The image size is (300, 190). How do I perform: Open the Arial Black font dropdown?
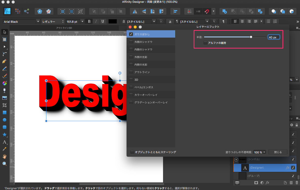[38, 21]
